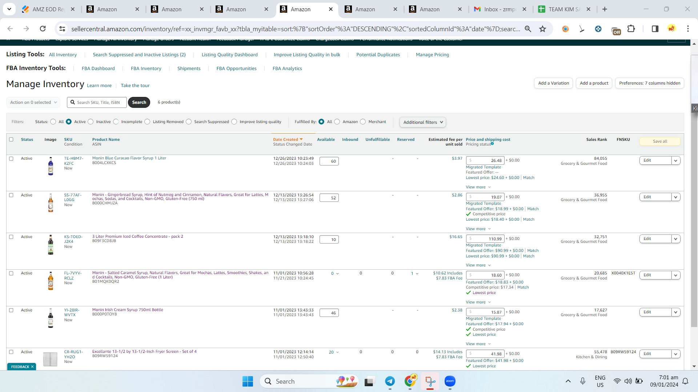Expand Additional filters dropdown
698x392 pixels.
423,122
